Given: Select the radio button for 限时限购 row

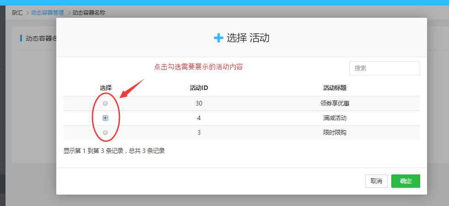Looking at the screenshot, I should click(x=105, y=132).
